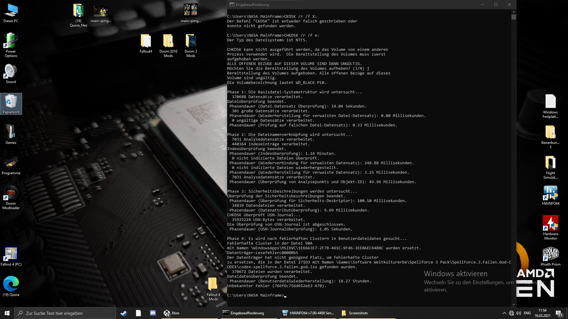Open the Flight Simulator desktop folder
This screenshot has height=319, width=568.
point(550,163)
